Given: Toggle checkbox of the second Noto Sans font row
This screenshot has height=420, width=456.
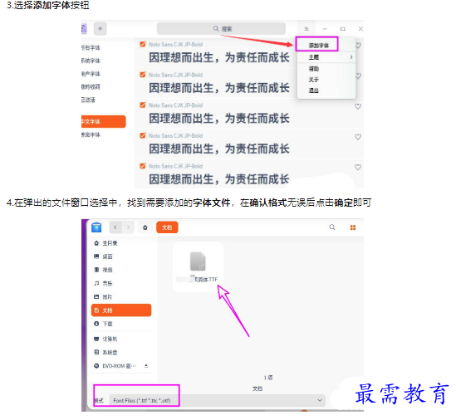Looking at the screenshot, I should tap(143, 75).
